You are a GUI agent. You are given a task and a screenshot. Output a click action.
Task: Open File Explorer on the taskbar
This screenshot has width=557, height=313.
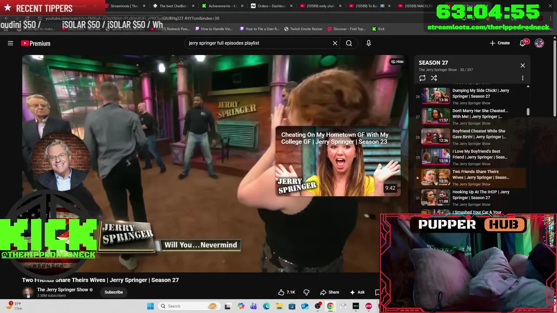coord(279,306)
